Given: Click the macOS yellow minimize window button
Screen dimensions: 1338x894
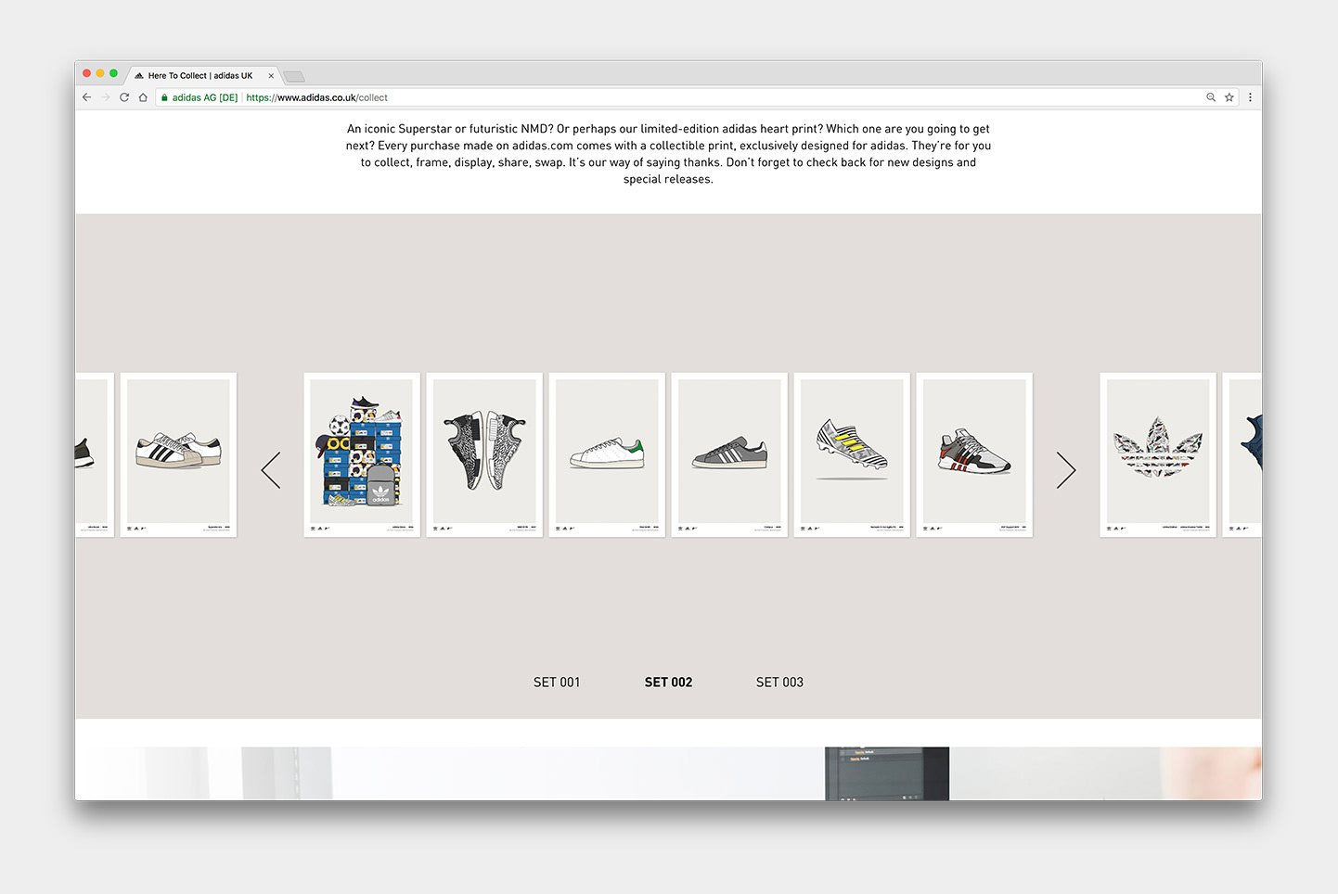Looking at the screenshot, I should tap(100, 73).
